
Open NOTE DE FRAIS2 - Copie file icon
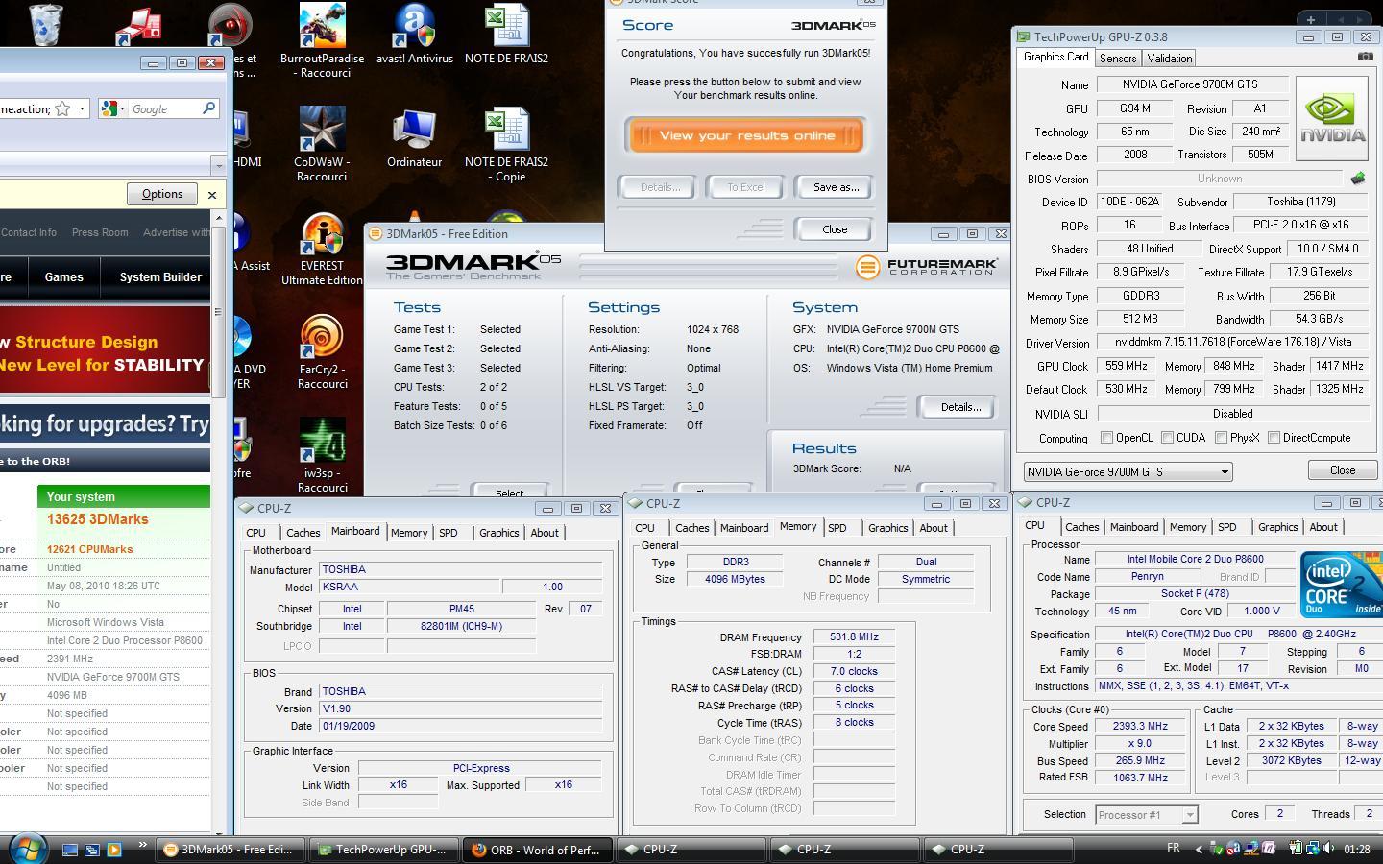[x=506, y=130]
